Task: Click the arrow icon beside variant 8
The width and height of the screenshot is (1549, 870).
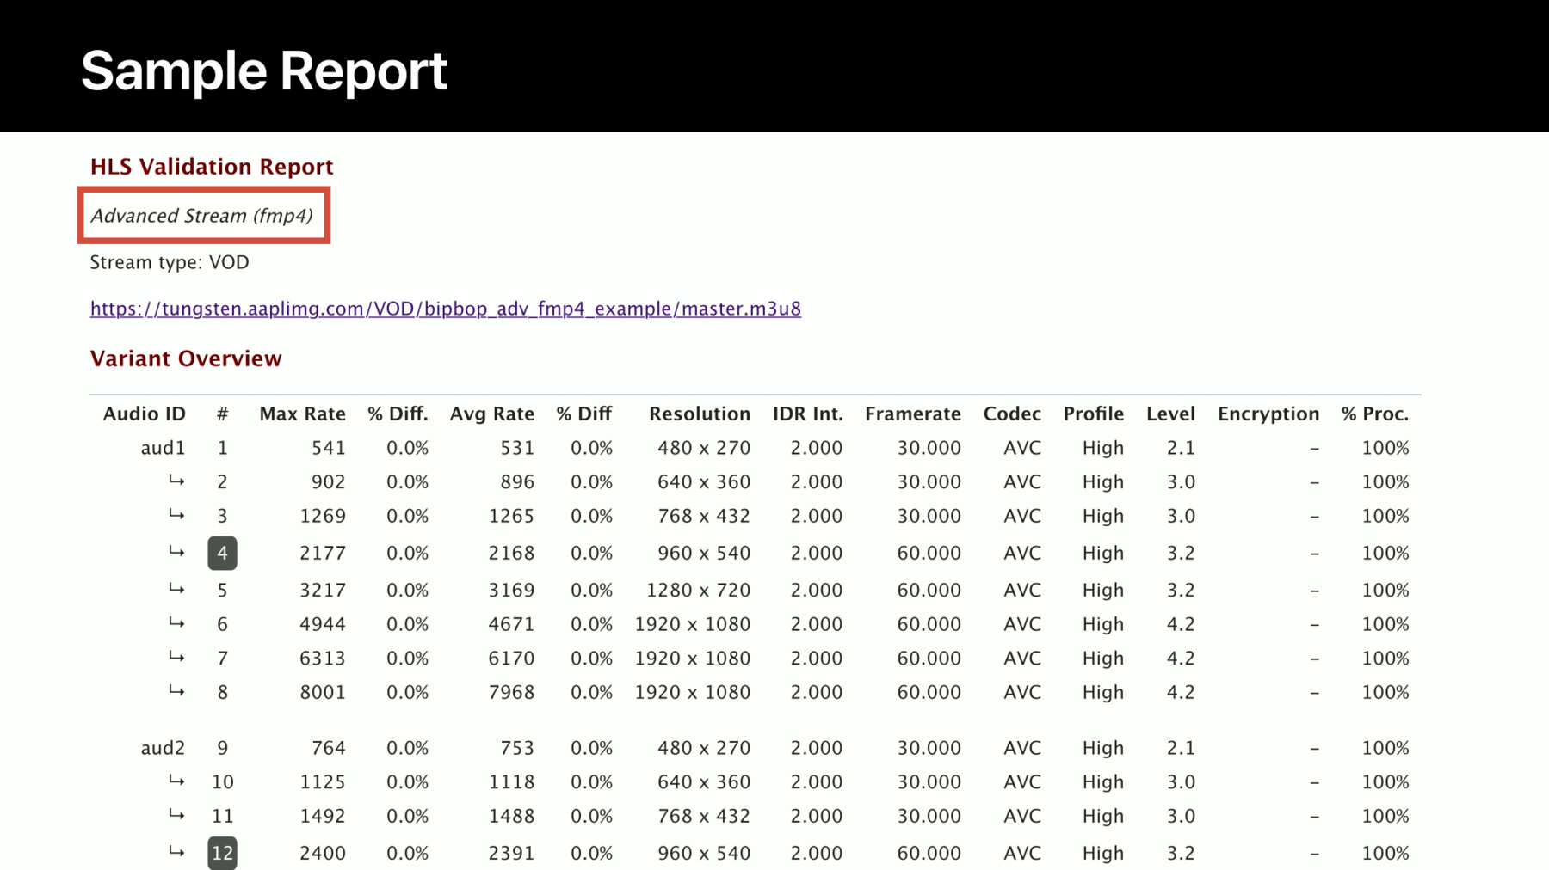Action: point(176,690)
